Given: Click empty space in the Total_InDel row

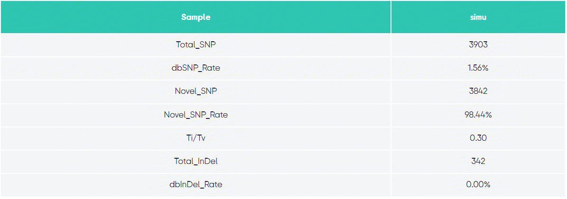Looking at the screenshot, I should point(307,161).
